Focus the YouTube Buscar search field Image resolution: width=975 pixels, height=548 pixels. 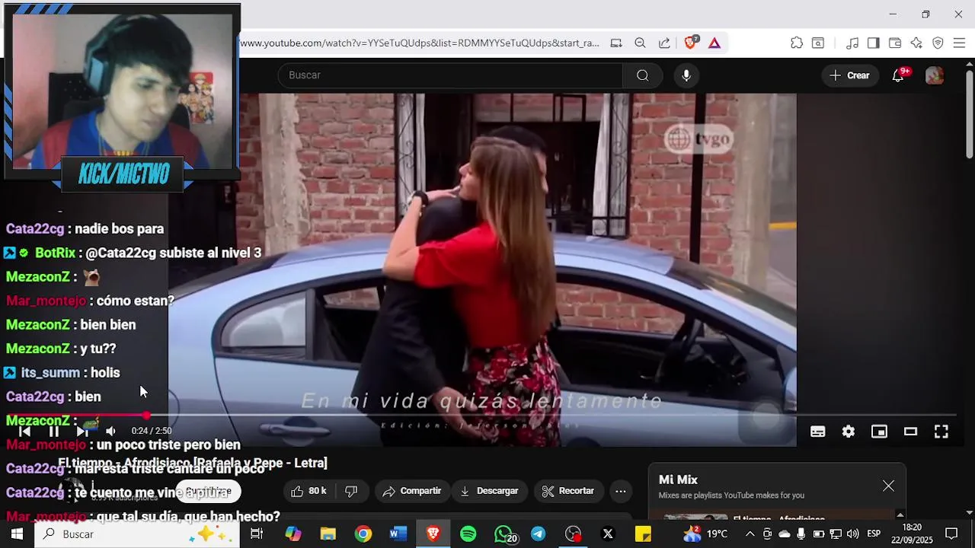coord(449,75)
